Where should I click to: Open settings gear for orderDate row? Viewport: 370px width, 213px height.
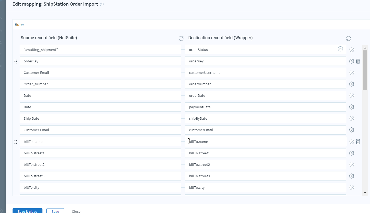(352, 96)
